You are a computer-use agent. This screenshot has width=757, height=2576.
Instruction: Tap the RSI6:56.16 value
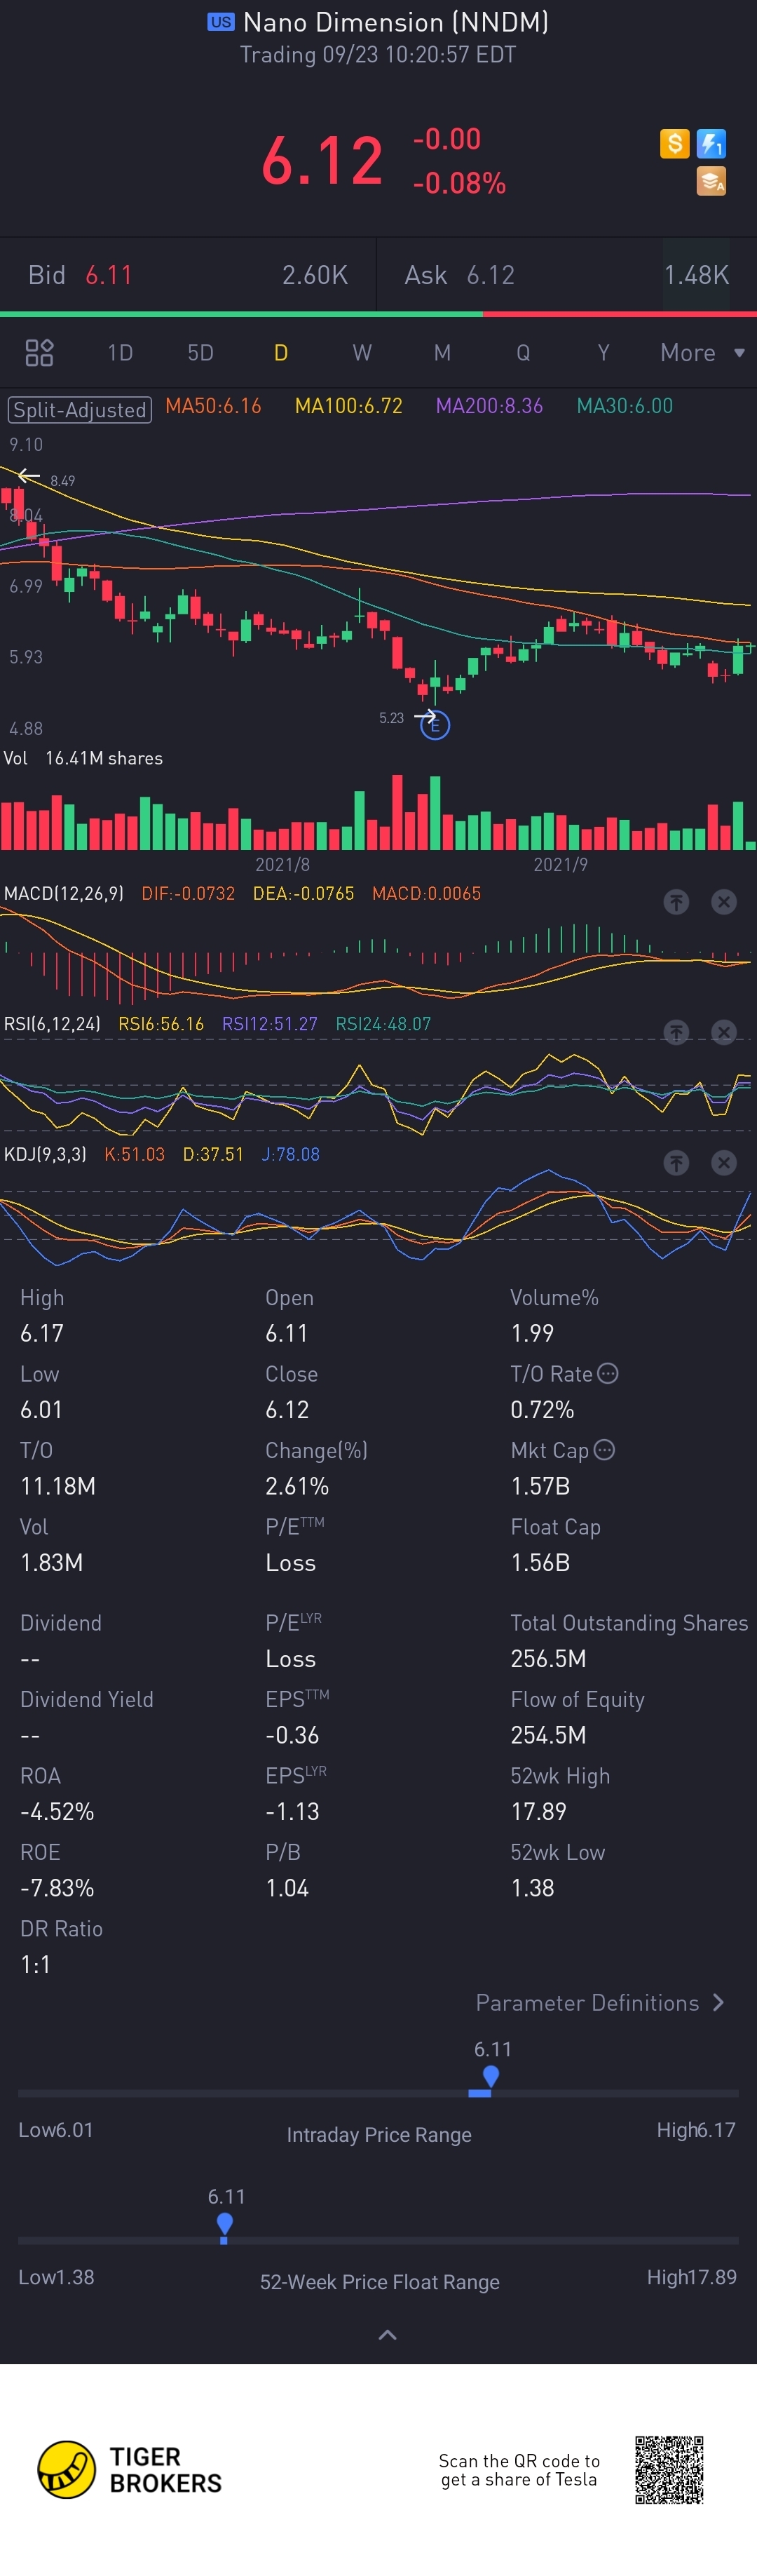161,1024
